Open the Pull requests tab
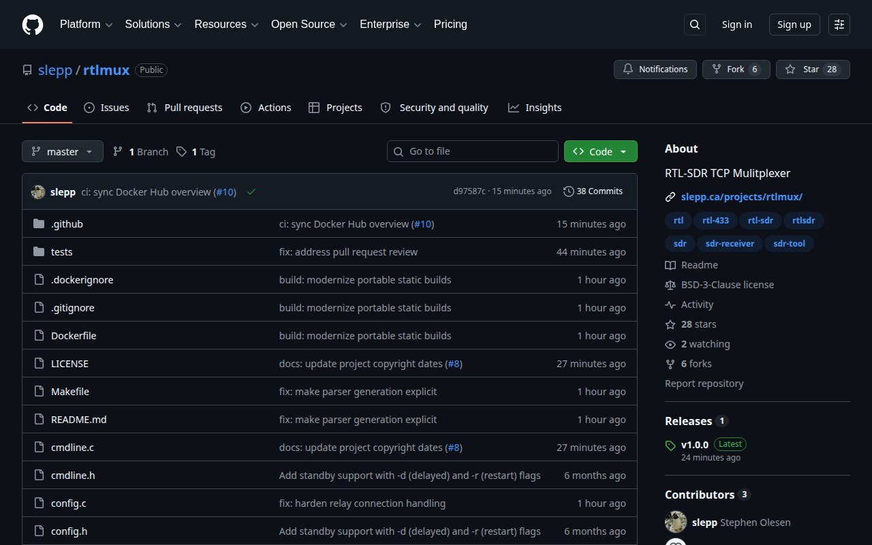The height and width of the screenshot is (545, 872). (x=185, y=108)
